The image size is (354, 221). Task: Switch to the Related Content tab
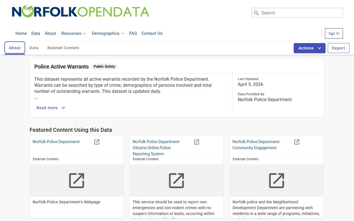click(x=63, y=48)
